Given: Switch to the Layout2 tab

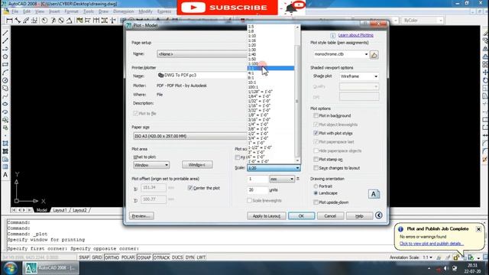Looking at the screenshot, I should coord(79,210).
